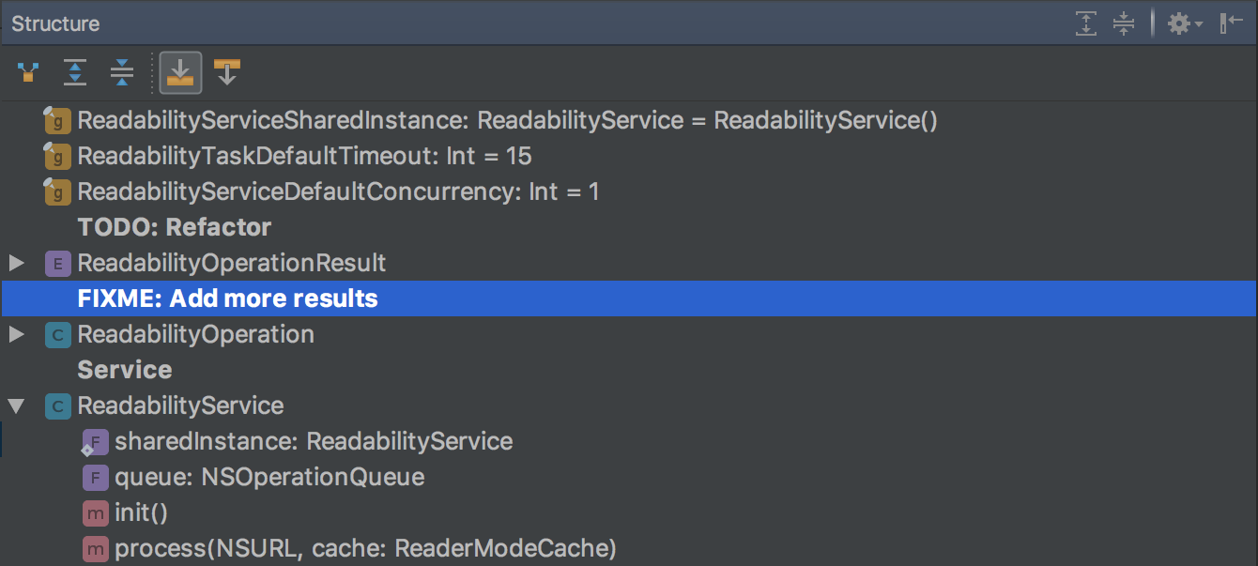The image size is (1258, 566).
Task: Click the Autoscroll from Source icon
Action: [226, 72]
